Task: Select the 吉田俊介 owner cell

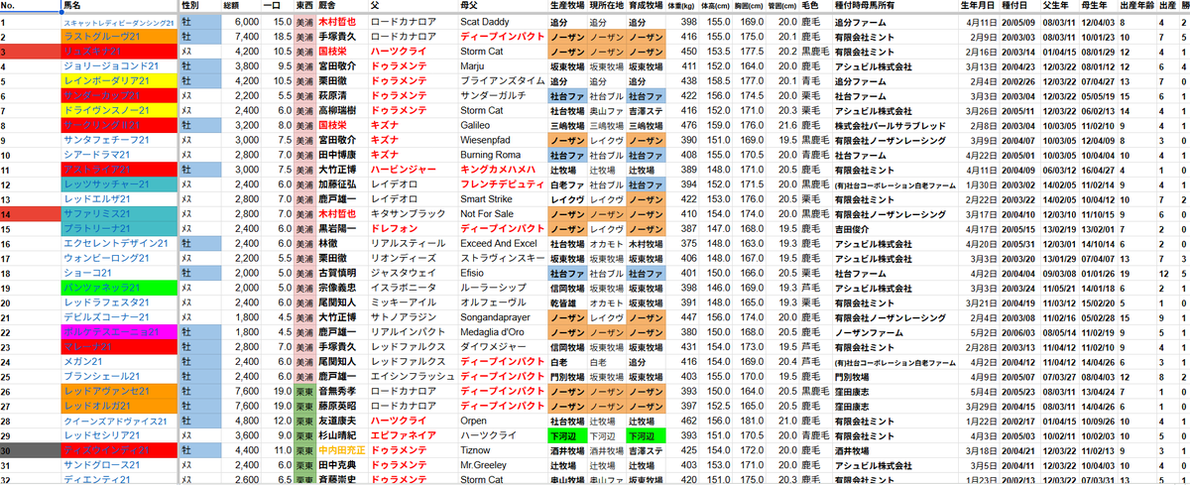Action: tap(893, 228)
